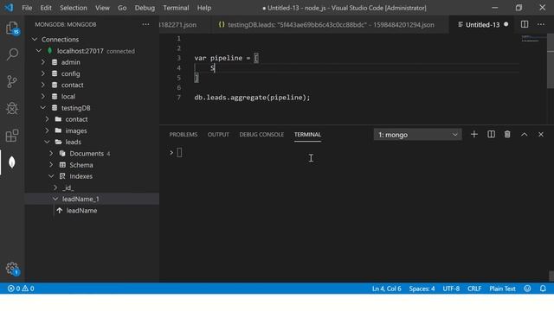Kill terminal with trash icon
Screen dimensions: 554x311
click(507, 135)
